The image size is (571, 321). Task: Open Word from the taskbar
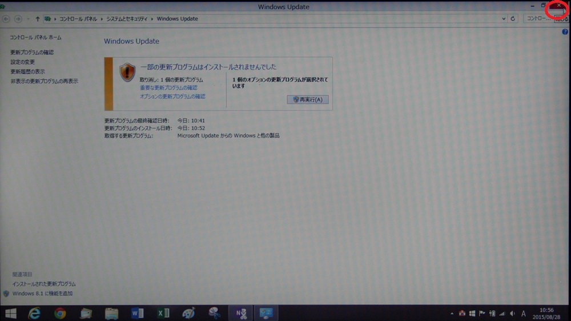tap(137, 313)
